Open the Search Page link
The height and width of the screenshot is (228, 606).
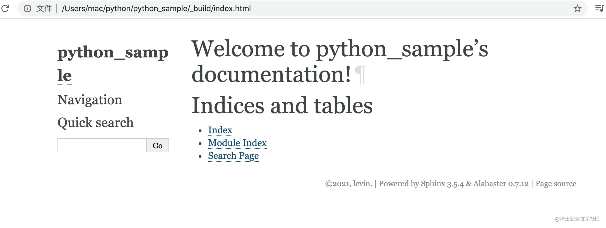point(234,156)
